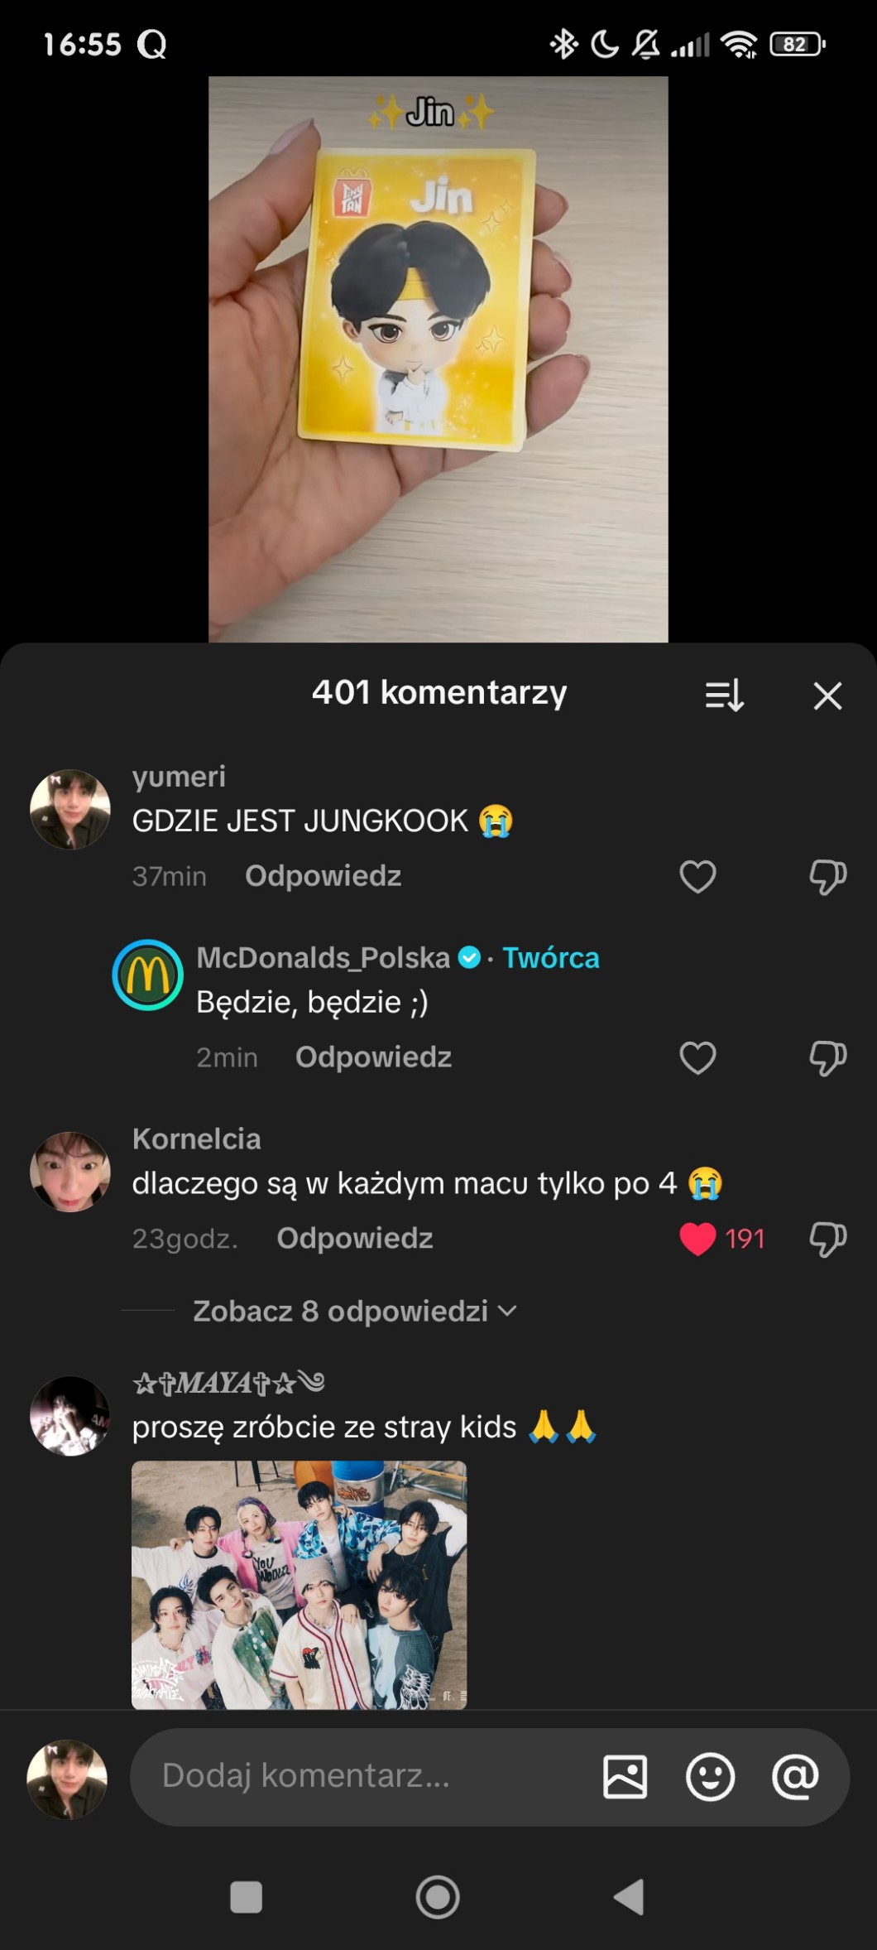
Task: Like yumeri's comment about Jungkook
Action: [x=697, y=877]
